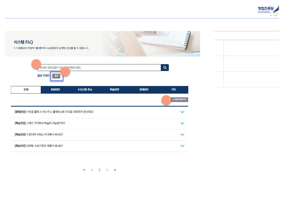Expand the 스마트 기기 학습 FAQ chevron
The width and height of the screenshot is (284, 213).
pyautogui.click(x=182, y=123)
